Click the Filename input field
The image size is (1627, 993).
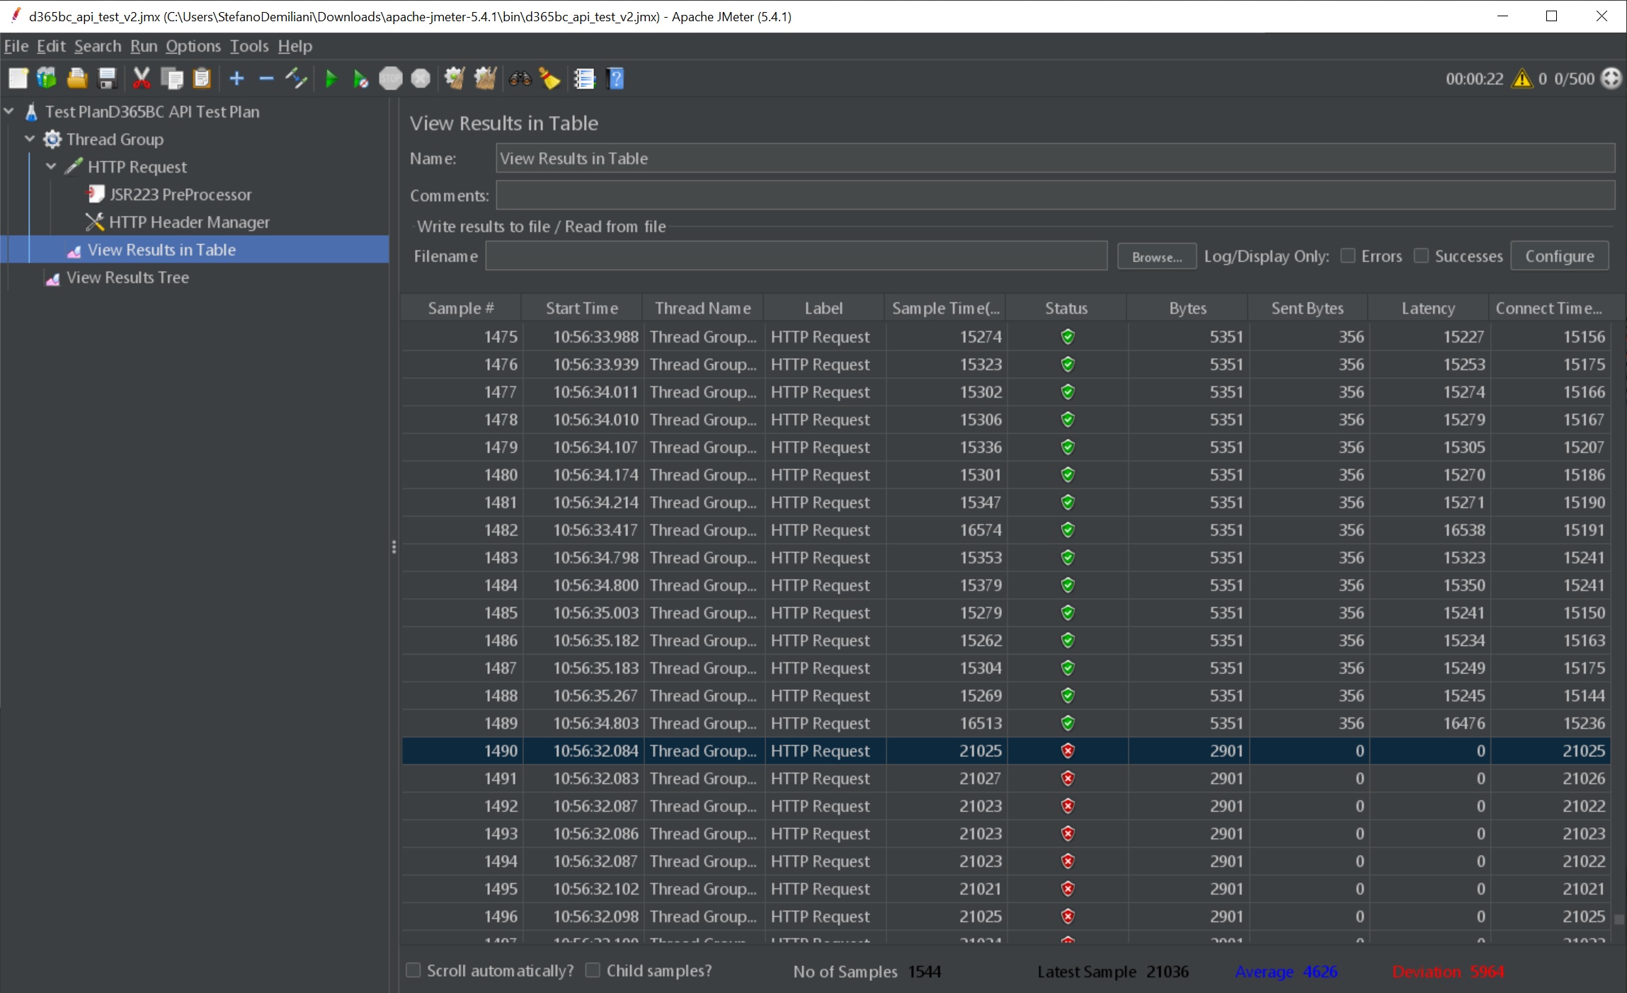point(796,256)
